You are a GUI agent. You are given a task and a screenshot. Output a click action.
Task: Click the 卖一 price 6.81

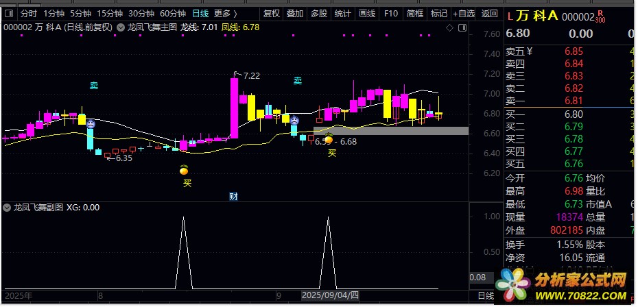(x=574, y=101)
